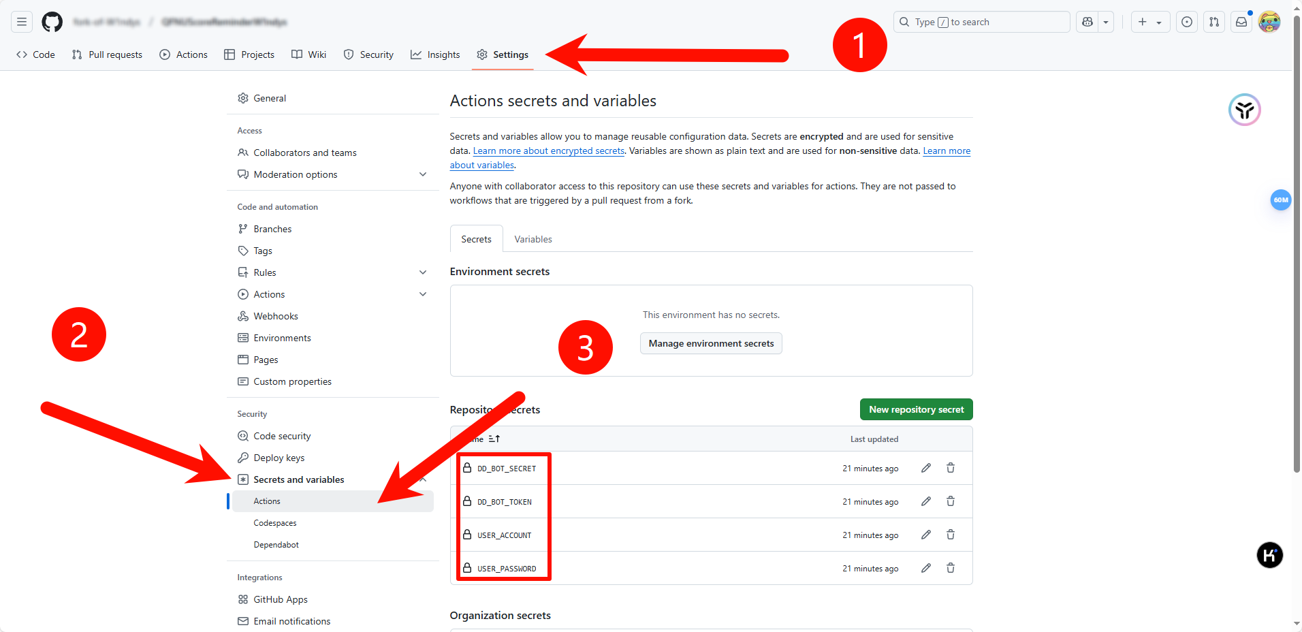Sort repository secrets by name
This screenshot has height=632, width=1302.
(494, 439)
